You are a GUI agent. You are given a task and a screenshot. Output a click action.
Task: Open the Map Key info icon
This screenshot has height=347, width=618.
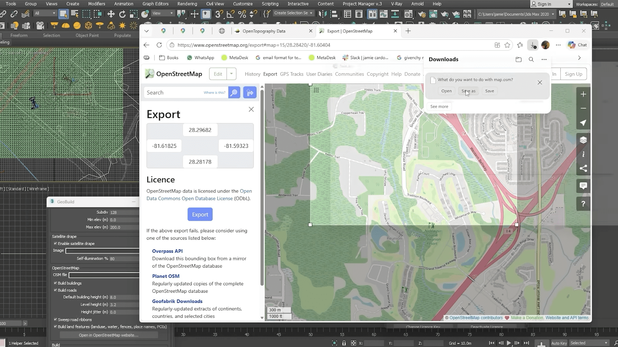pos(583,154)
